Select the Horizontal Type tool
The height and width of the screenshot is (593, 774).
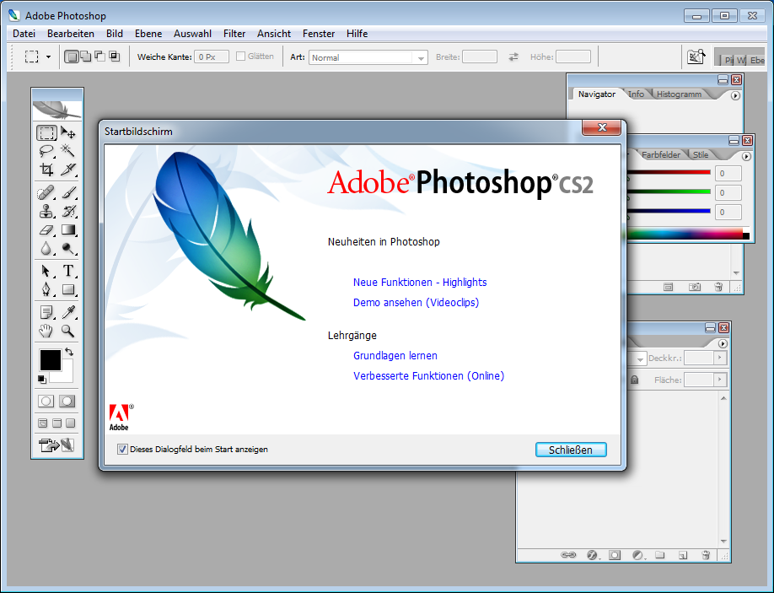coord(68,271)
